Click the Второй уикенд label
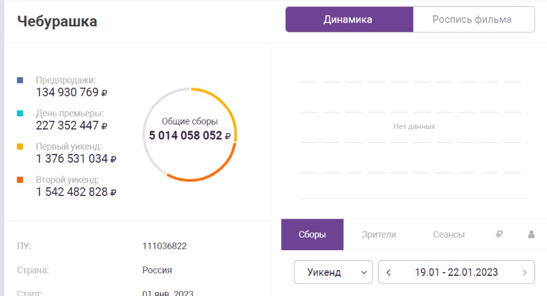 [x=67, y=179]
